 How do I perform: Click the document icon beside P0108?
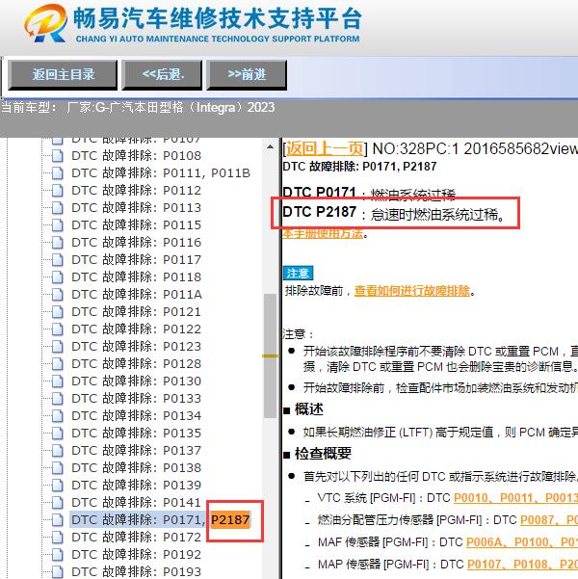pyautogui.click(x=57, y=156)
